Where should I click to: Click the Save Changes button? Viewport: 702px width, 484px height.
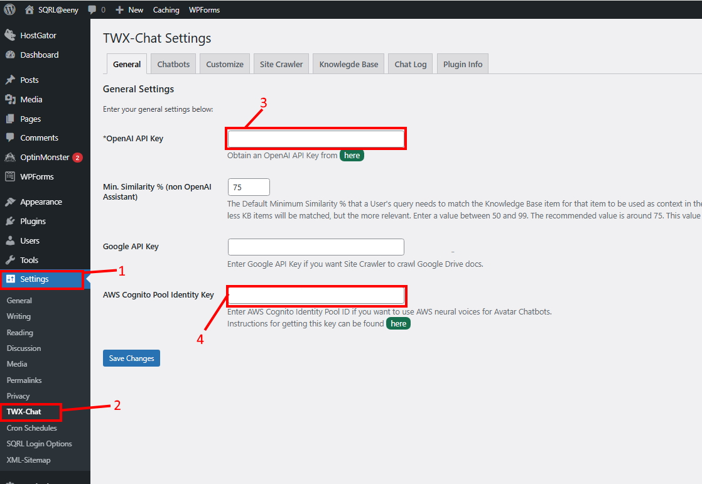pos(131,358)
